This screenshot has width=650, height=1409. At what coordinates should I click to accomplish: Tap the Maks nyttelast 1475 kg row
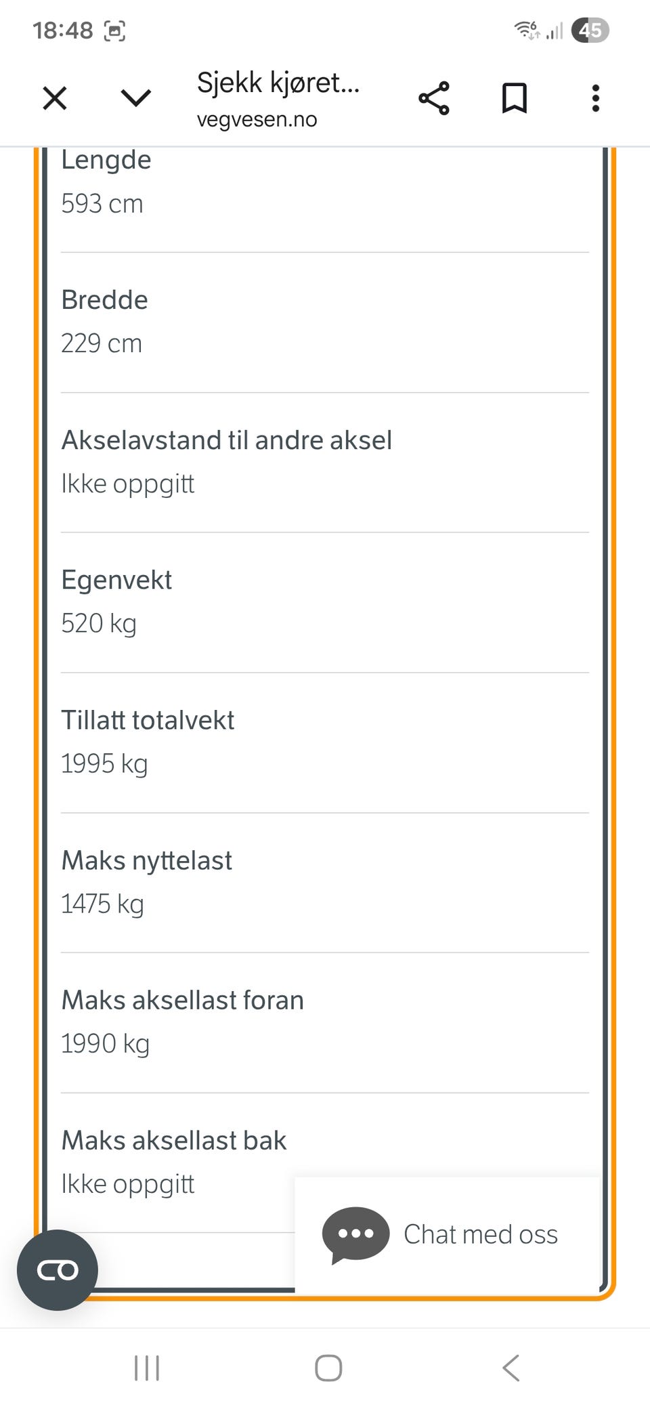coord(325,883)
